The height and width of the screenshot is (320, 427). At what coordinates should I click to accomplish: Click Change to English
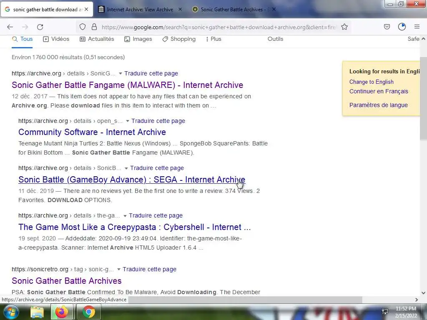coord(372,82)
